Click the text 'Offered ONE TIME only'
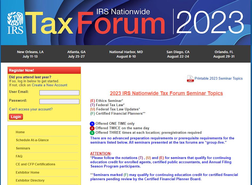This screenshot has width=252, height=185. (x=115, y=124)
